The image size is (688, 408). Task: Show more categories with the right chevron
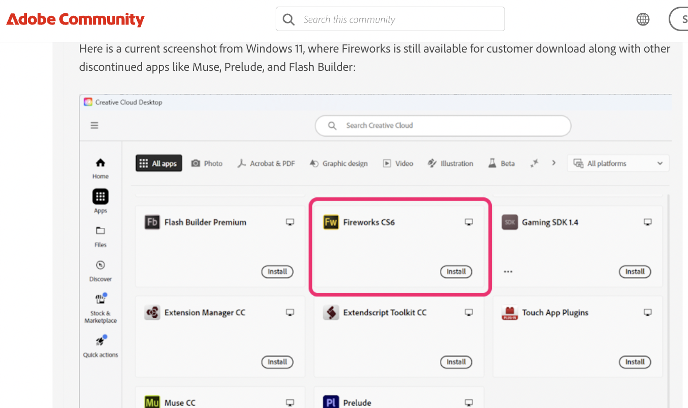(553, 163)
